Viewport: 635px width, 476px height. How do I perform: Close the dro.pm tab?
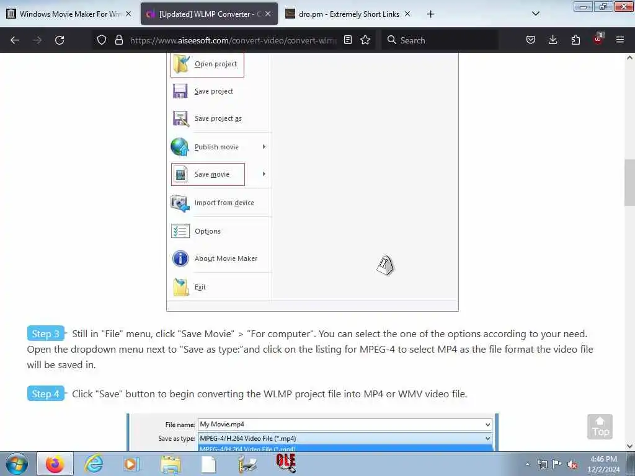point(407,14)
